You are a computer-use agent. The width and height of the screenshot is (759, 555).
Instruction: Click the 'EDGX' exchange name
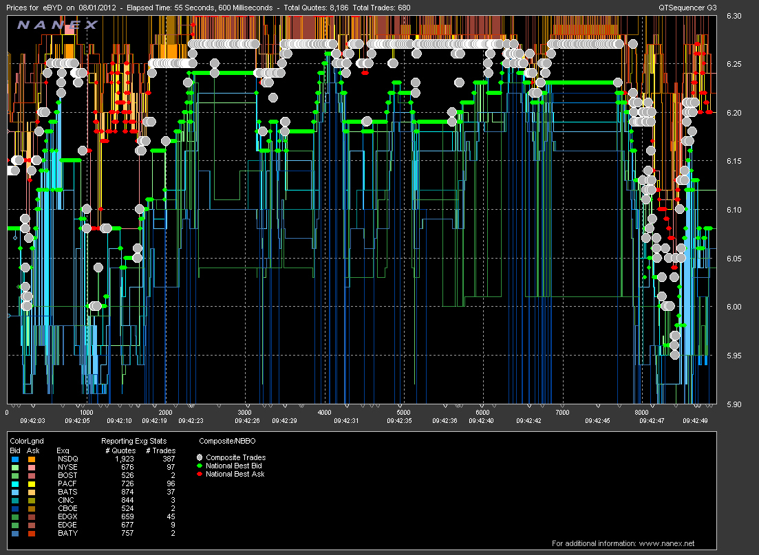[67, 516]
